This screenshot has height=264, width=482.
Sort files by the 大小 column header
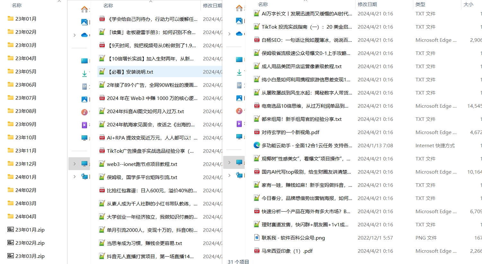(468, 5)
